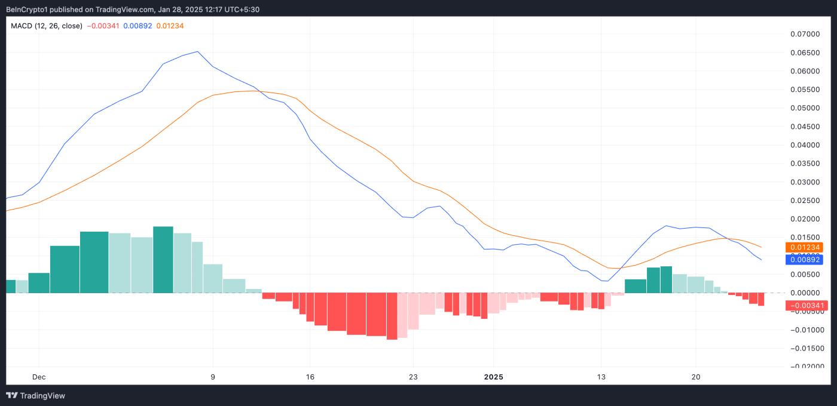Click the orange 0.01234 price badge

pos(804,247)
